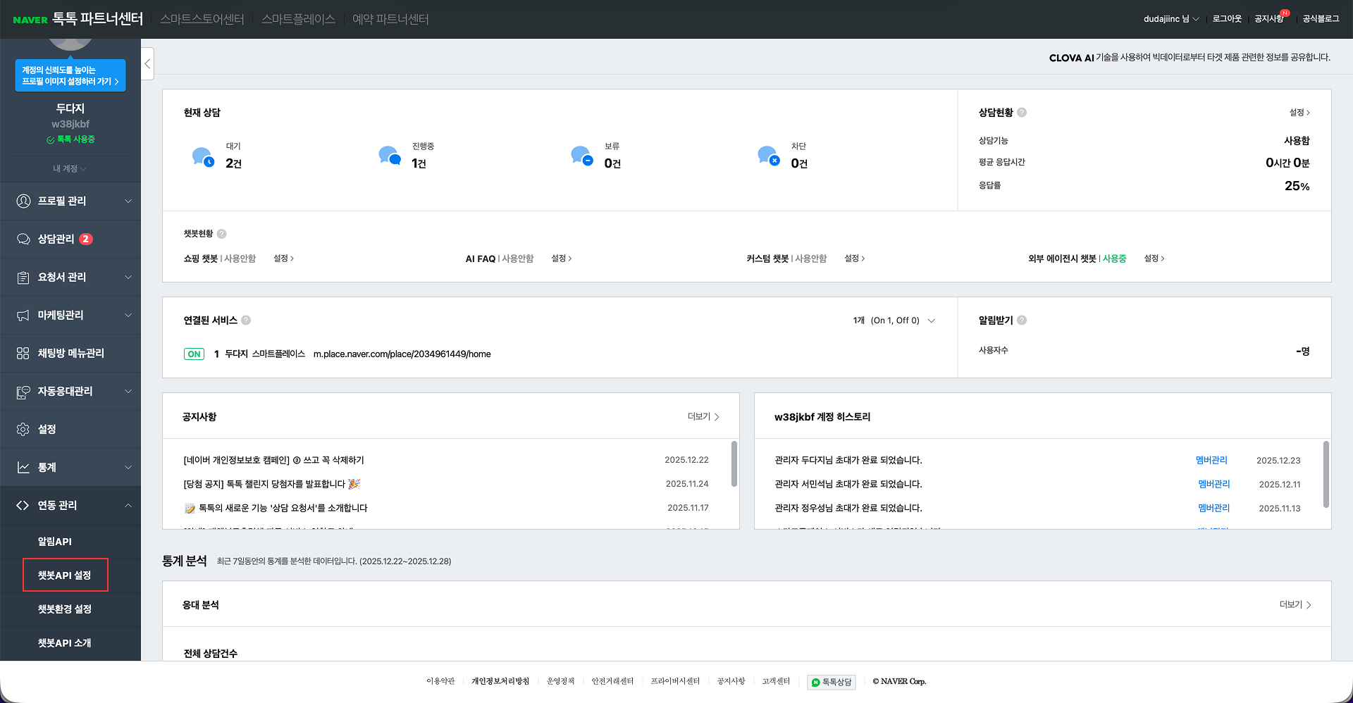Viewport: 1353px width, 703px height.
Task: Open 멤버관리 next to 두다지님 초대 entry
Action: click(x=1212, y=460)
